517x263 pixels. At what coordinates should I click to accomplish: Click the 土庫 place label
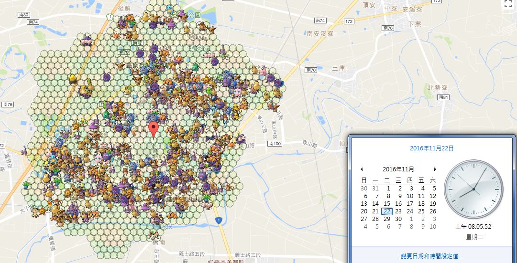point(338,68)
